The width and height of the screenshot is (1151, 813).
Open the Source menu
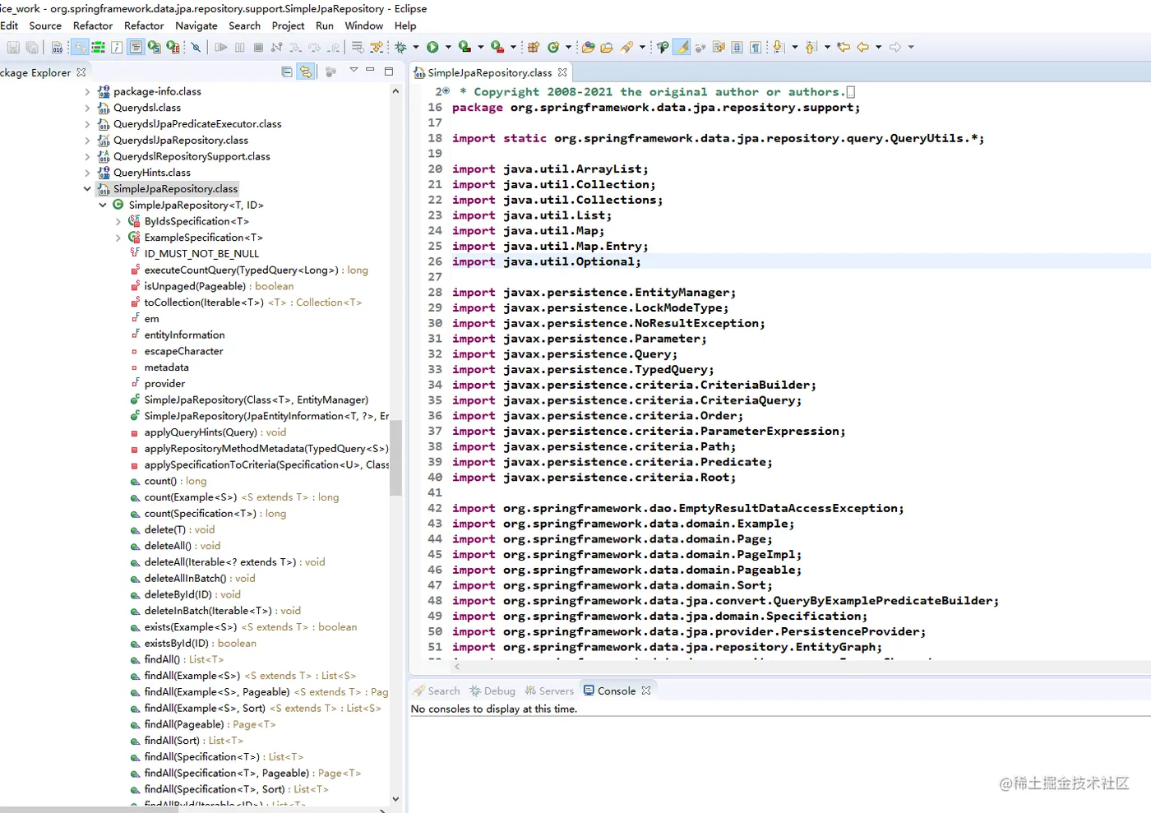coord(45,25)
